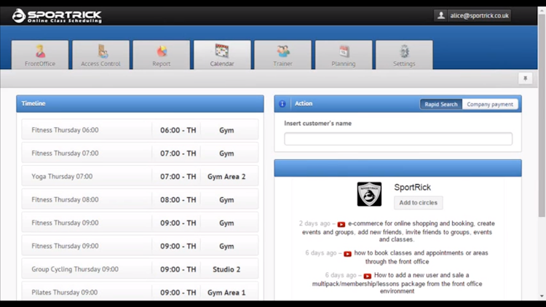Click the YouTube icon on the 2 days ago post
Viewport: 546px width, 307px height.
point(341,224)
